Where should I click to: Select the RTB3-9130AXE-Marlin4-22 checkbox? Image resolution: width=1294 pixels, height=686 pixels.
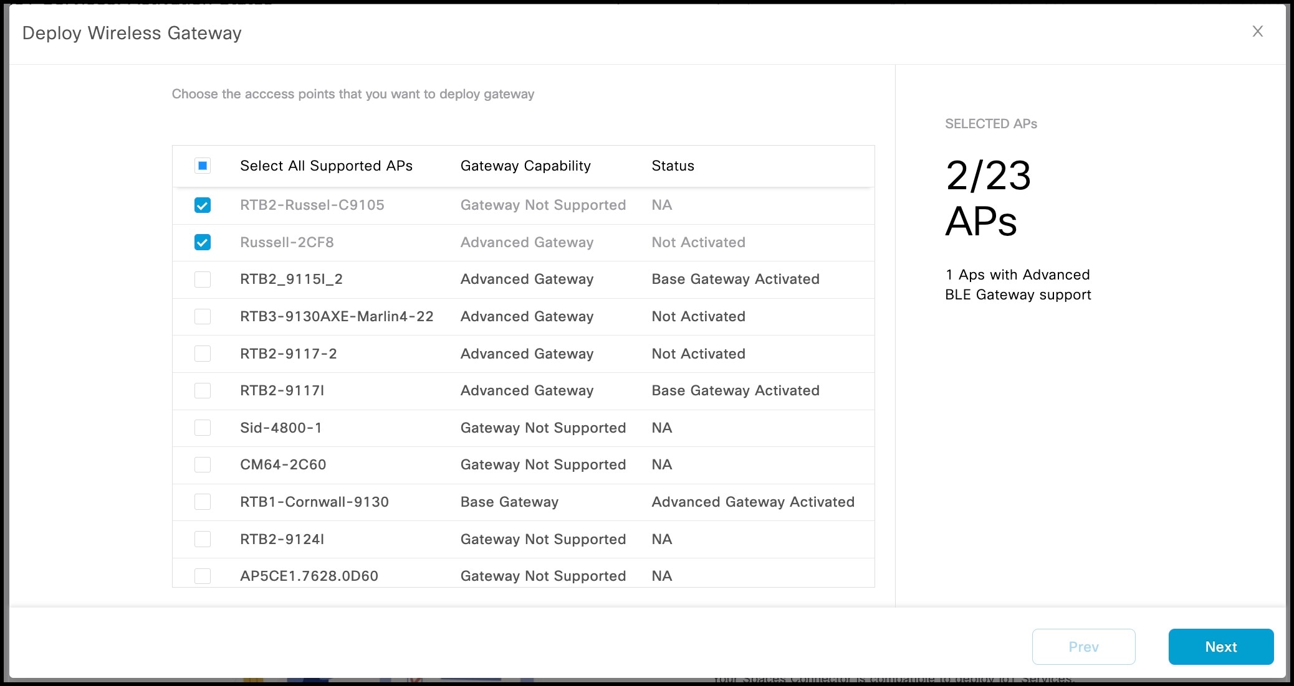pos(203,317)
